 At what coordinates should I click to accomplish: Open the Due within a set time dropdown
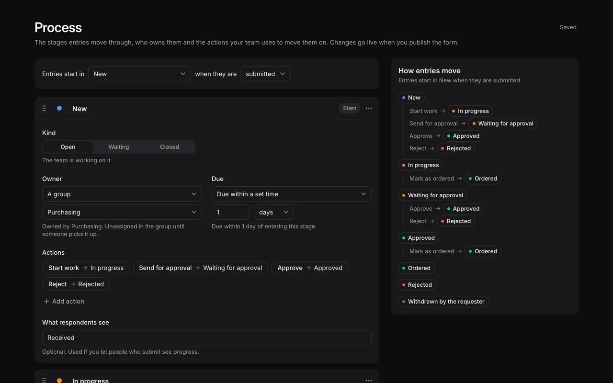pos(292,194)
